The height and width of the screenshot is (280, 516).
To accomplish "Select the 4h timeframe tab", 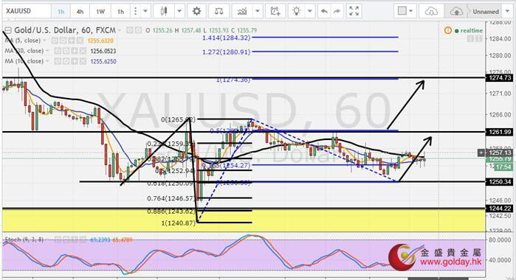I will point(80,12).
